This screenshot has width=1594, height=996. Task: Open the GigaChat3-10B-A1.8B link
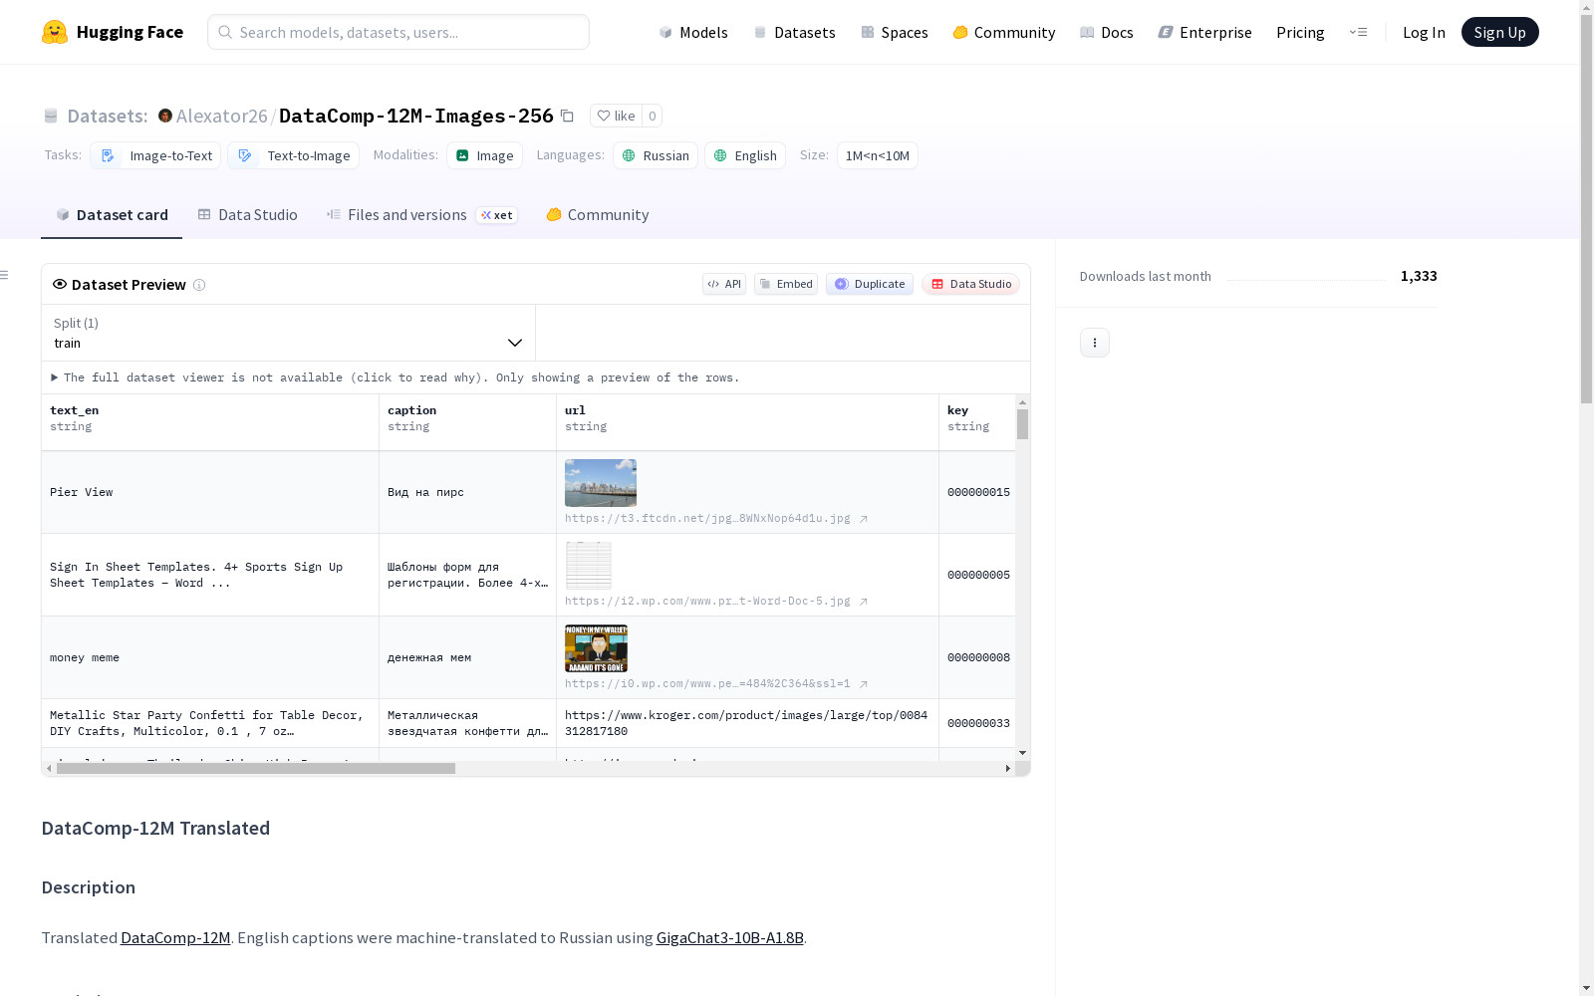pyautogui.click(x=729, y=937)
